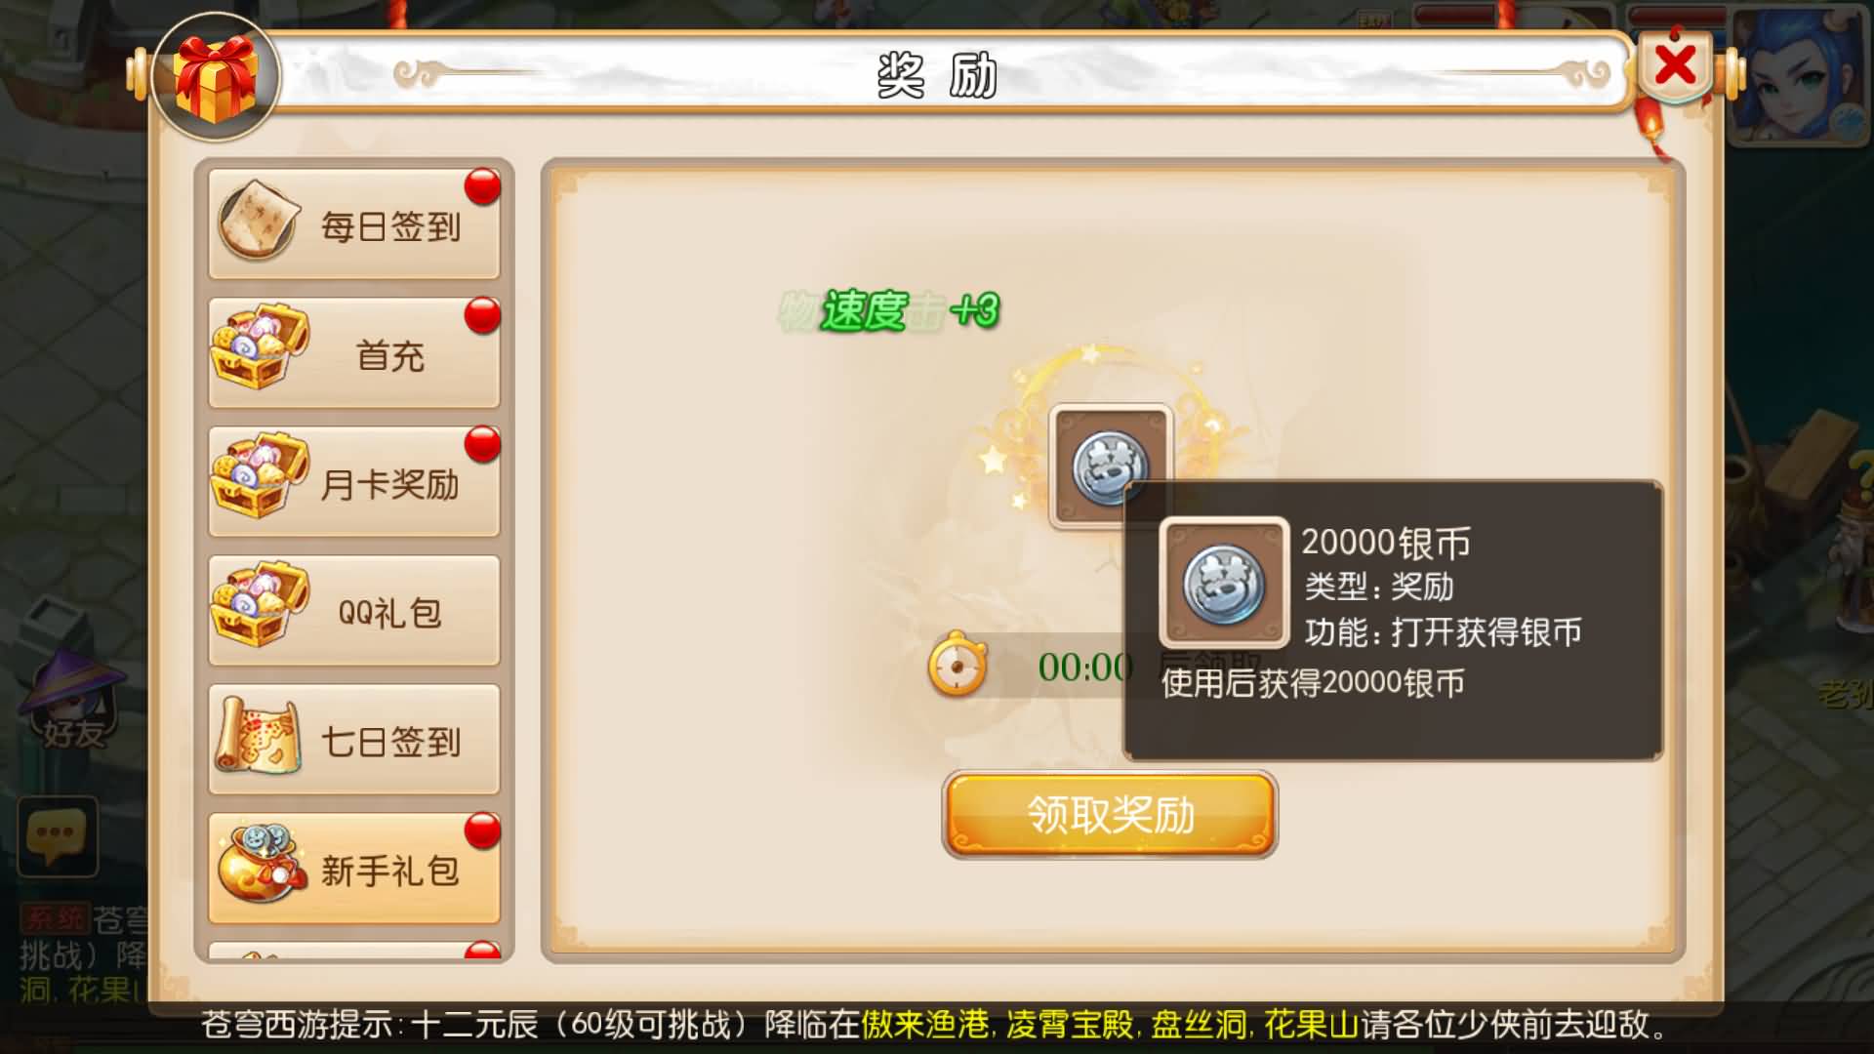Open the 每日签到 daily check-in tab

point(353,224)
